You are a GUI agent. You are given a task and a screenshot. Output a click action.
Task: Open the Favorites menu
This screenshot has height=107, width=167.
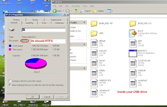pos(76,6)
